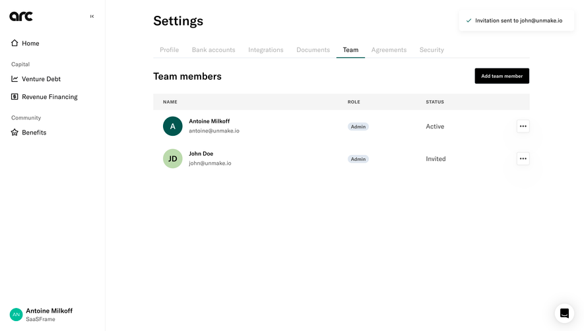The width and height of the screenshot is (584, 331).
Task: Click the Settings page title
Action: [x=178, y=21]
